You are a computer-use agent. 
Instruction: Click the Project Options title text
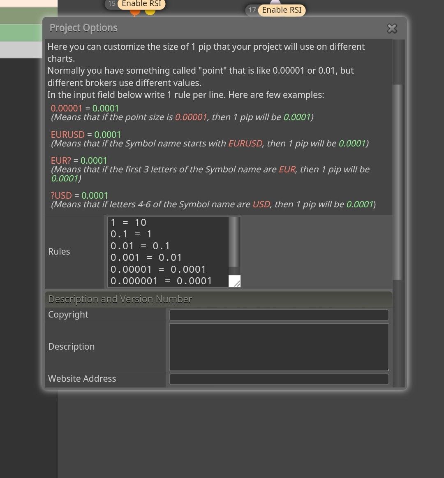[x=83, y=28]
